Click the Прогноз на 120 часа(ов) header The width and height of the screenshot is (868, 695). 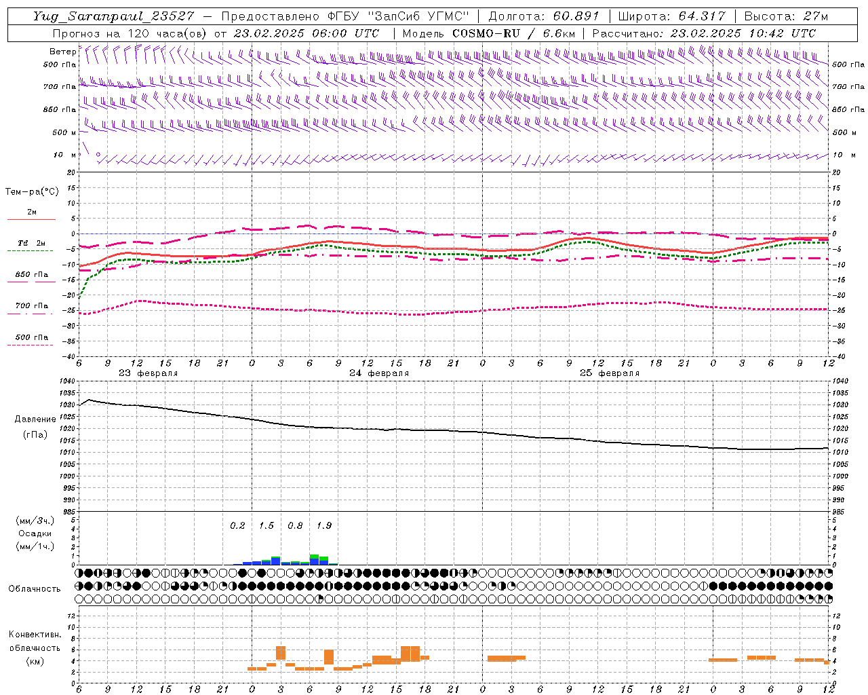pos(131,33)
